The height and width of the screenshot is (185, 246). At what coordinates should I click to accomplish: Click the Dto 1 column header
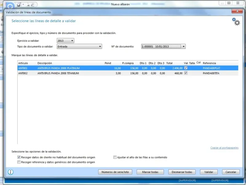[143, 63]
